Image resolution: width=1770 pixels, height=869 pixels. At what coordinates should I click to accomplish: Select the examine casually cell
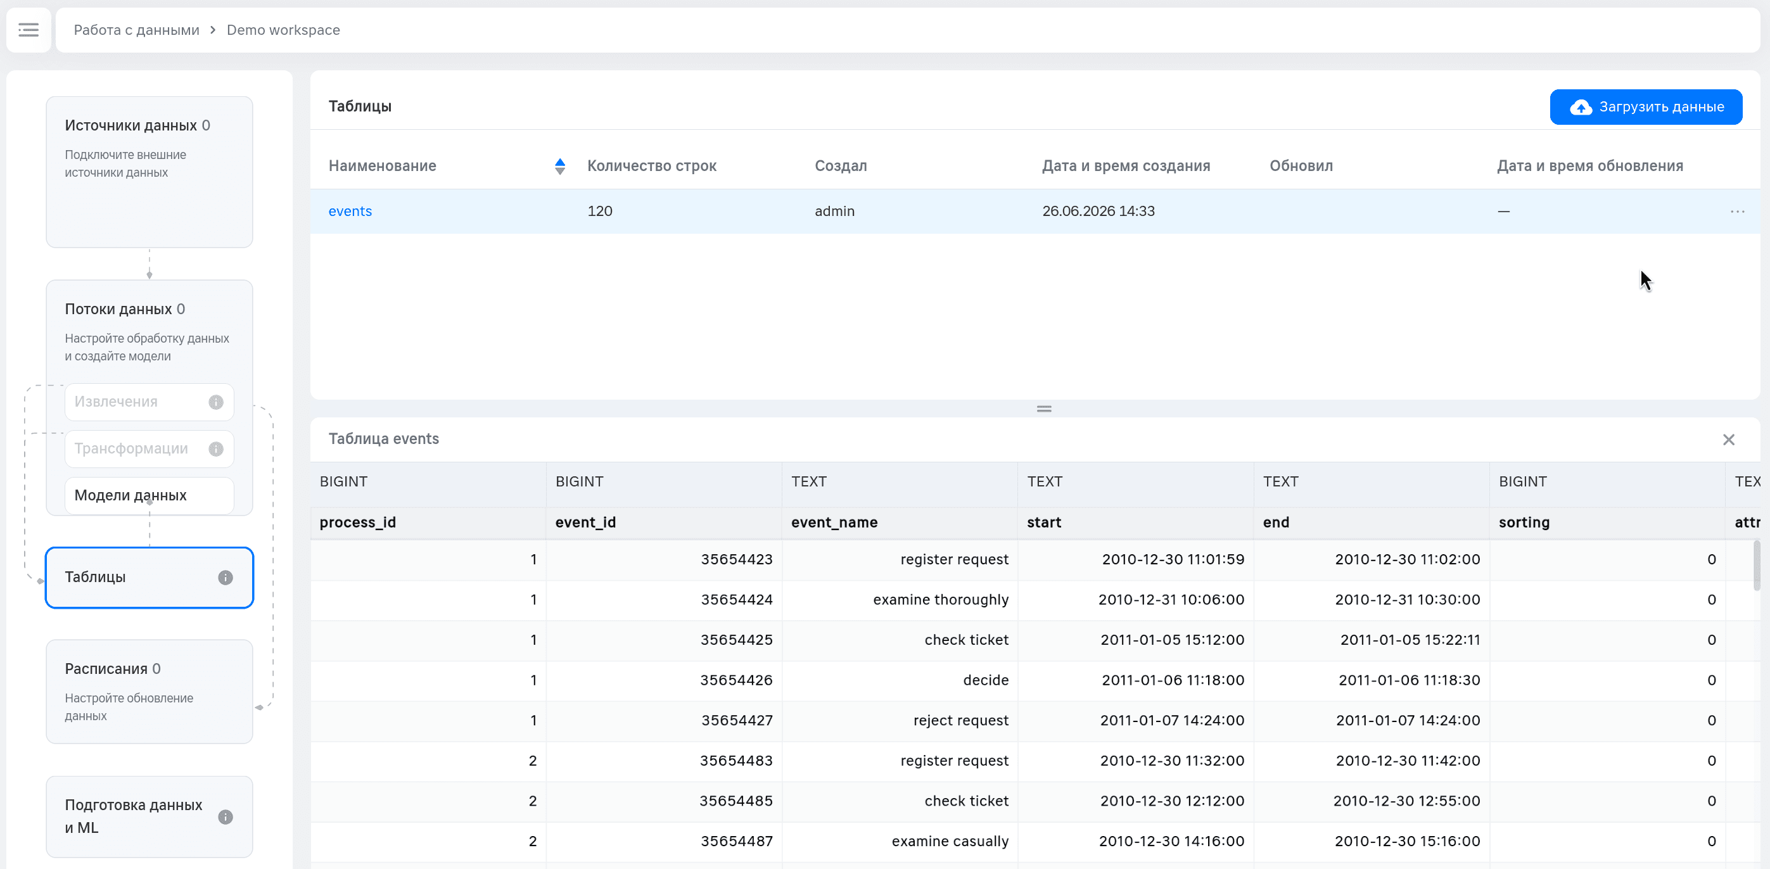(900, 842)
